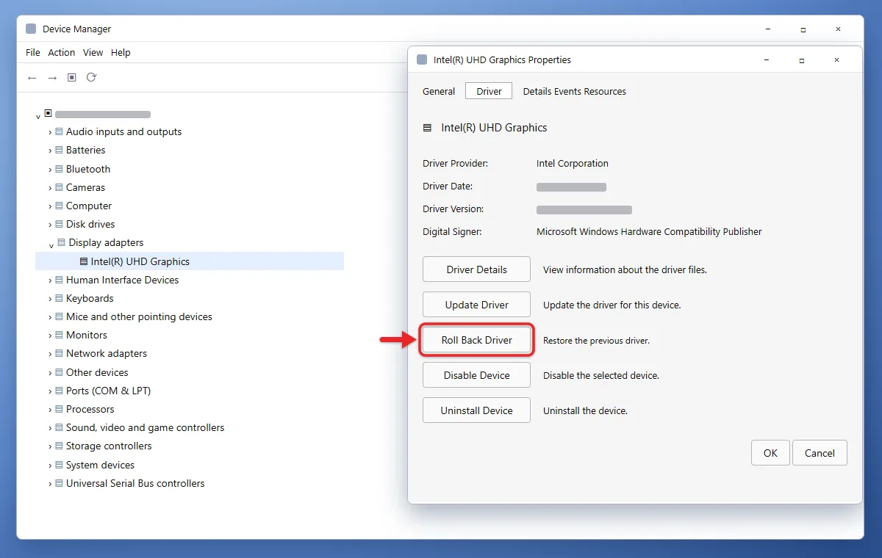The height and width of the screenshot is (558, 882).
Task: Switch to the Details tab
Action: pyautogui.click(x=539, y=92)
